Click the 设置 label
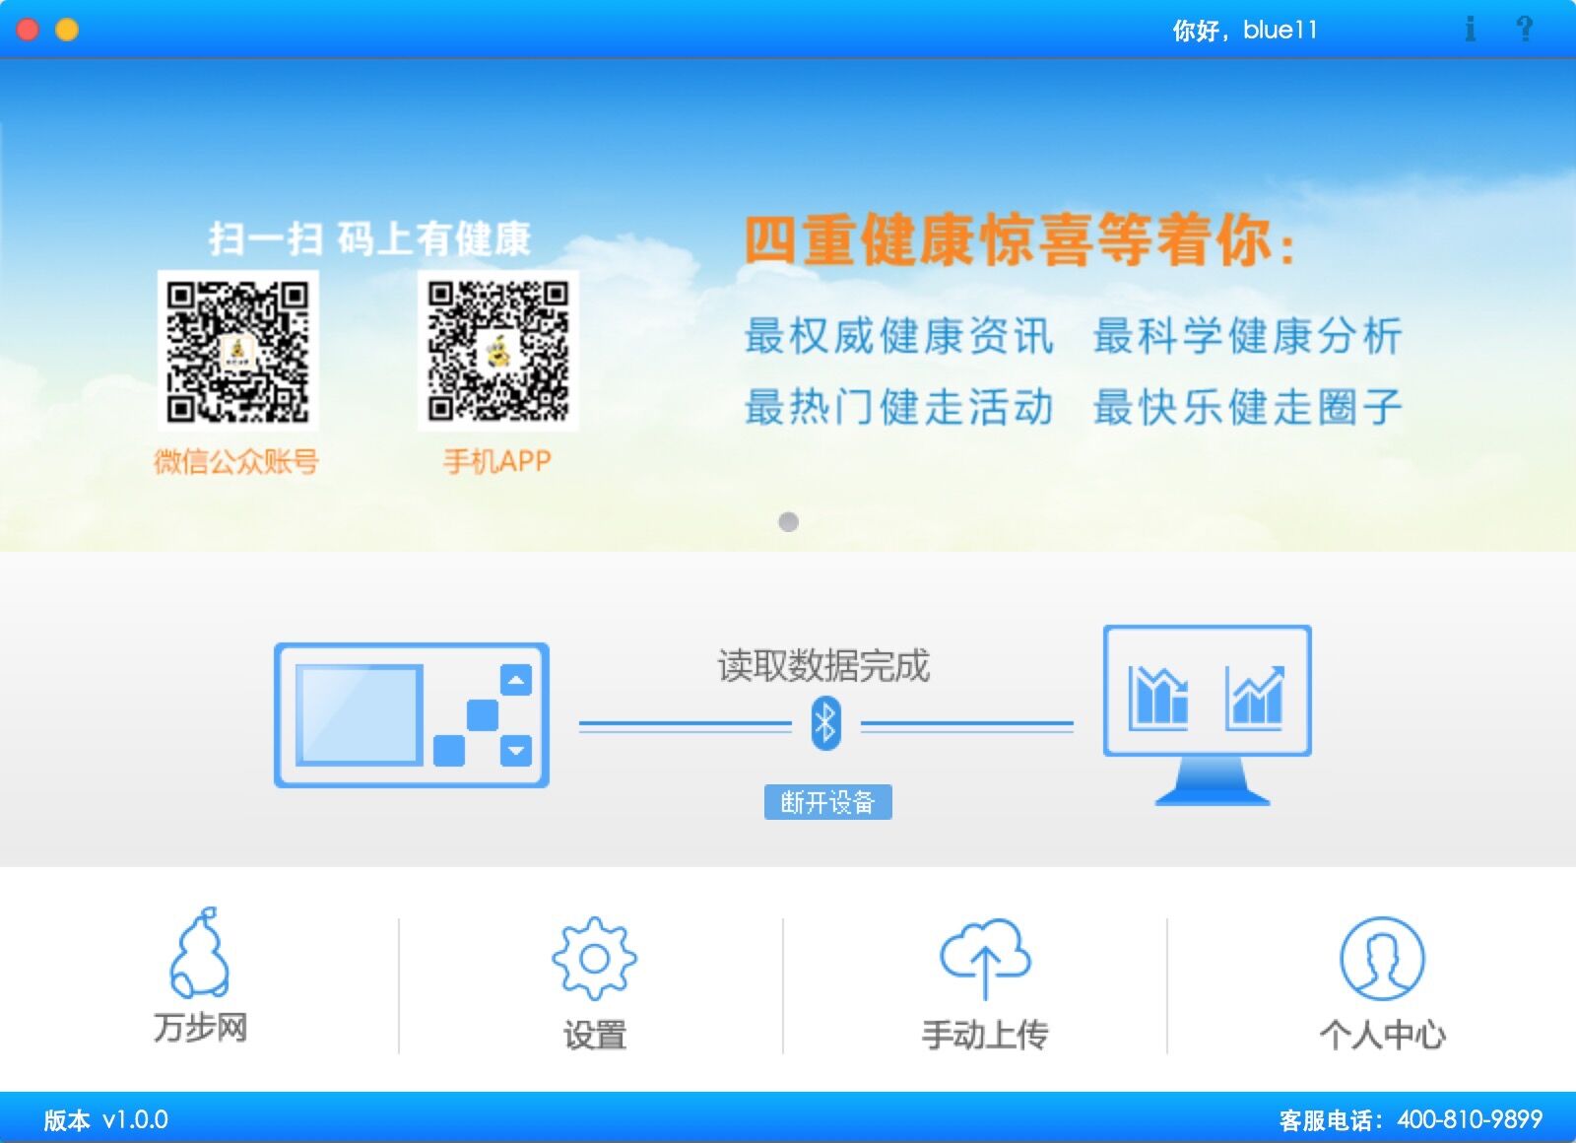Screen dimensions: 1576x1143 [x=594, y=1035]
